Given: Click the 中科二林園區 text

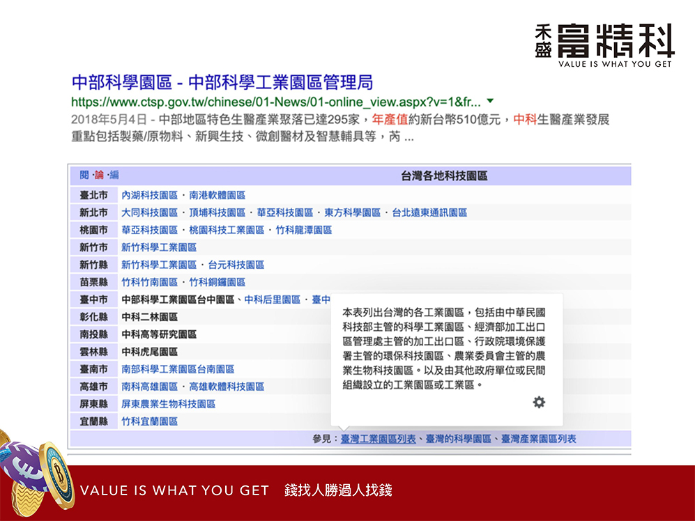Looking at the screenshot, I should pyautogui.click(x=149, y=317).
